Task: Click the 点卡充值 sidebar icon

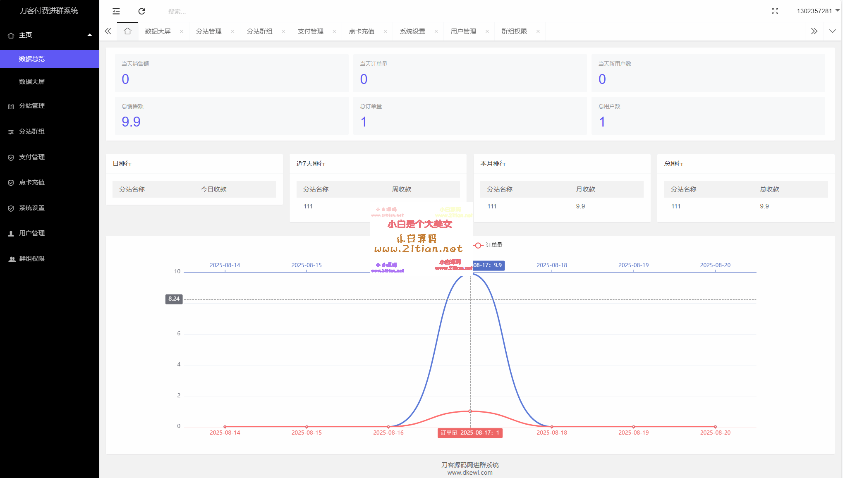Action: point(11,182)
